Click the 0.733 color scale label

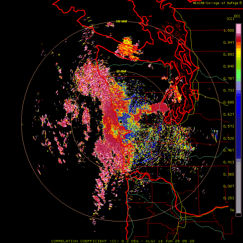(229, 90)
